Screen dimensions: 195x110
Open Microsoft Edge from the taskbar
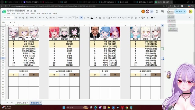coord(95,108)
